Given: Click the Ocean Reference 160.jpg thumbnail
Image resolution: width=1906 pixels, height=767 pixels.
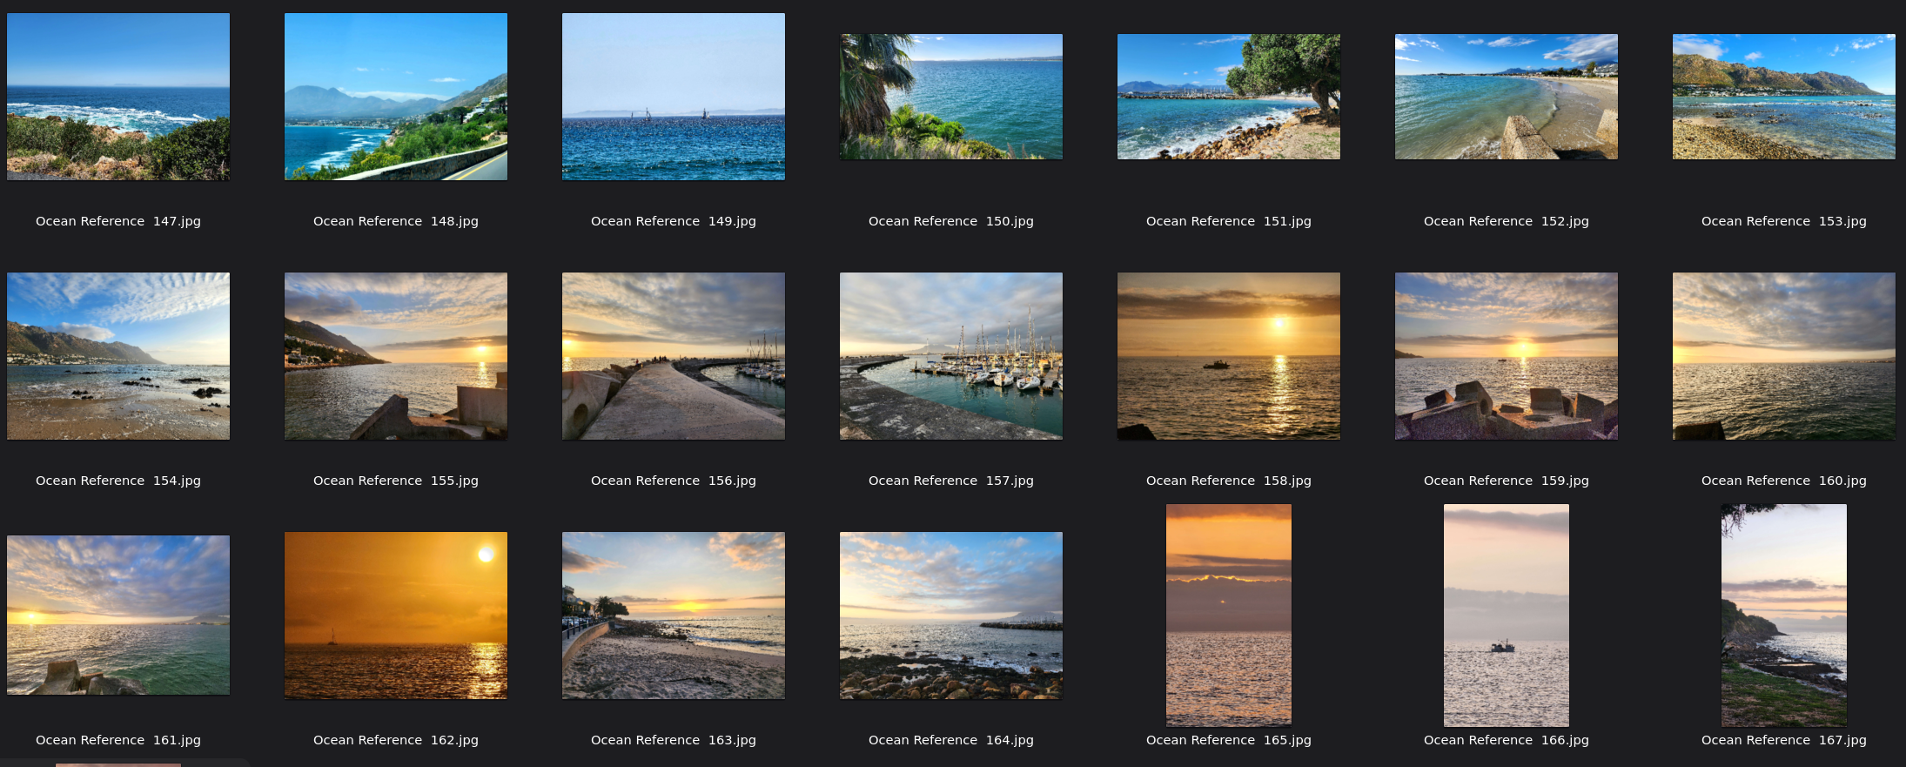Looking at the screenshot, I should [x=1784, y=356].
